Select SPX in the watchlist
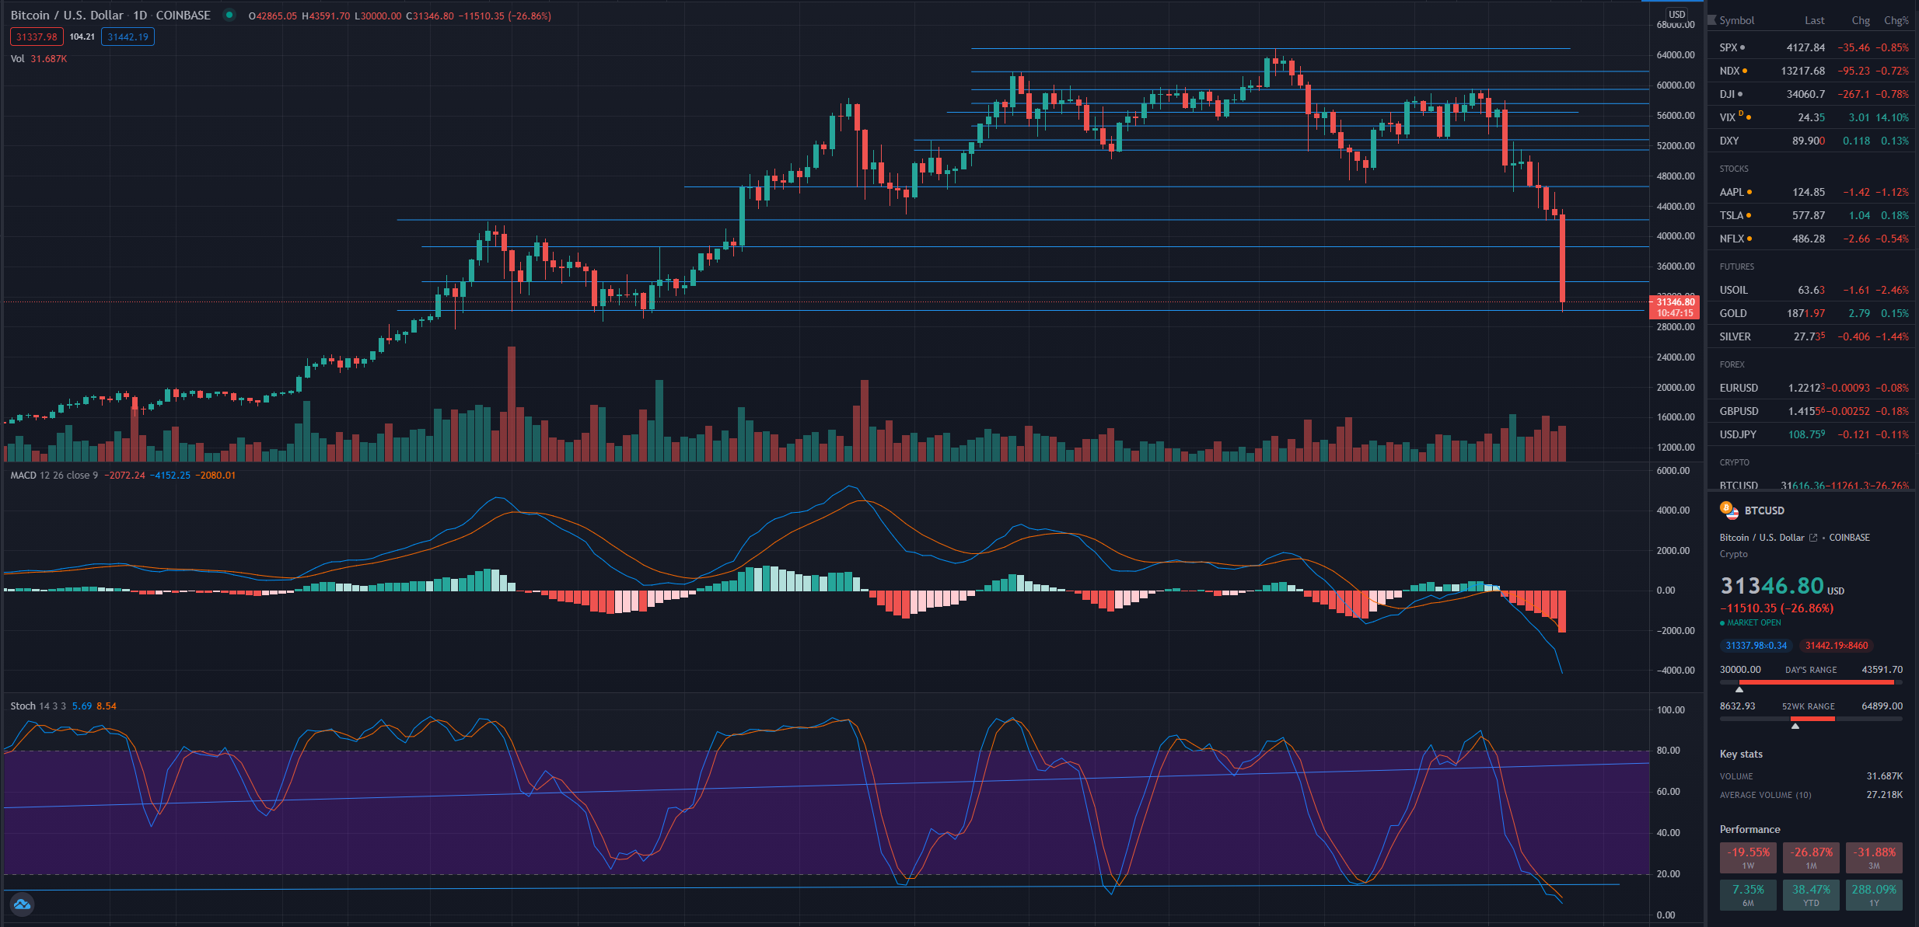 [x=1812, y=47]
